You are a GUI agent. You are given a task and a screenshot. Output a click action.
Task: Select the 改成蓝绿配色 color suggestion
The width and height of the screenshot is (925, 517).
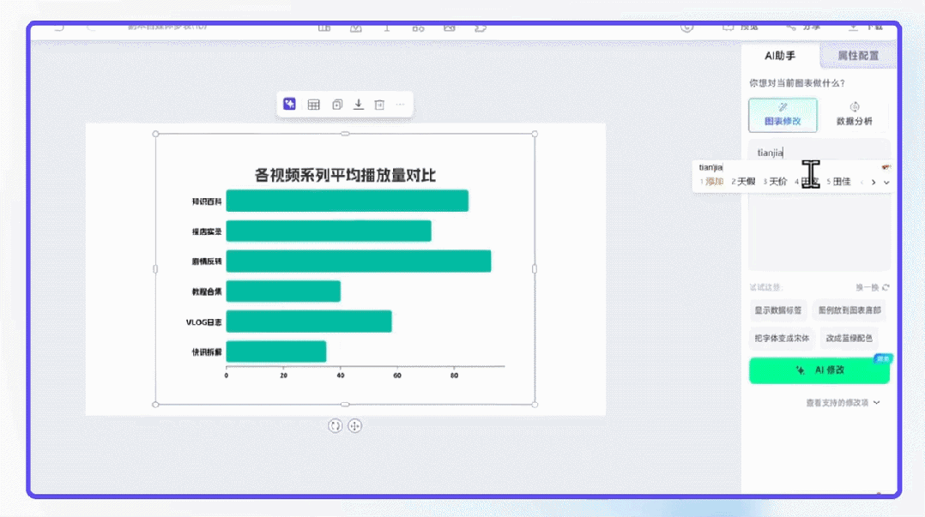(x=849, y=338)
